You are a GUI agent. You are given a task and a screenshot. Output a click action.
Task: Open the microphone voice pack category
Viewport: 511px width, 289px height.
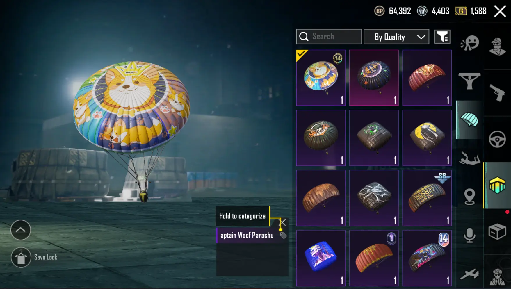coord(469,236)
